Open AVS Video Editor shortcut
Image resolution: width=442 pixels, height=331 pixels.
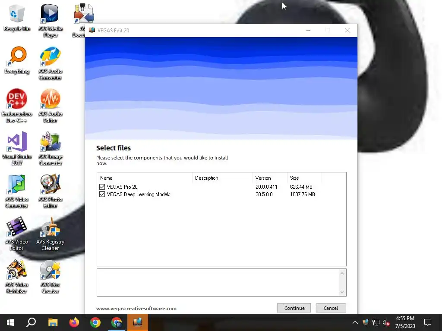[x=17, y=234]
